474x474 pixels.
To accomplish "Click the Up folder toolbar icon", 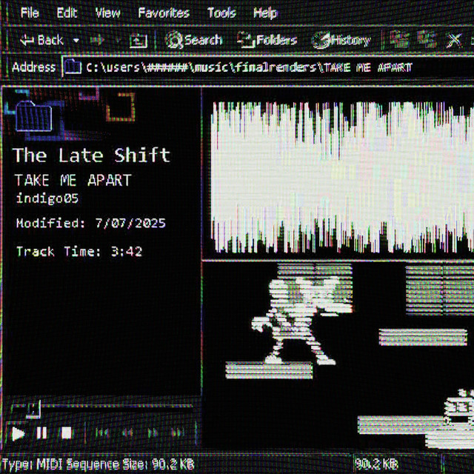I will click(138, 41).
